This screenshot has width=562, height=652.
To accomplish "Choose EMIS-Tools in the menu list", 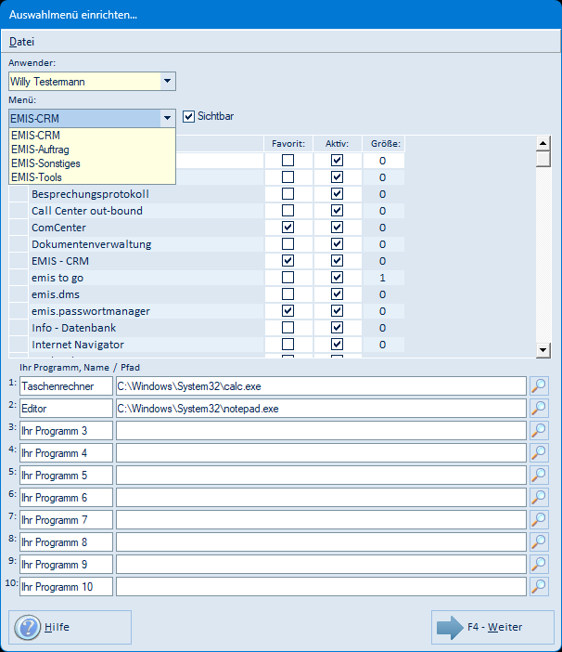I will click(92, 177).
